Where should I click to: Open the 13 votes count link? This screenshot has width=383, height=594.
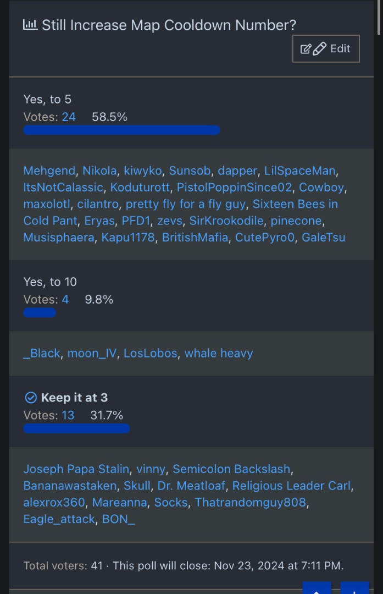click(x=68, y=415)
